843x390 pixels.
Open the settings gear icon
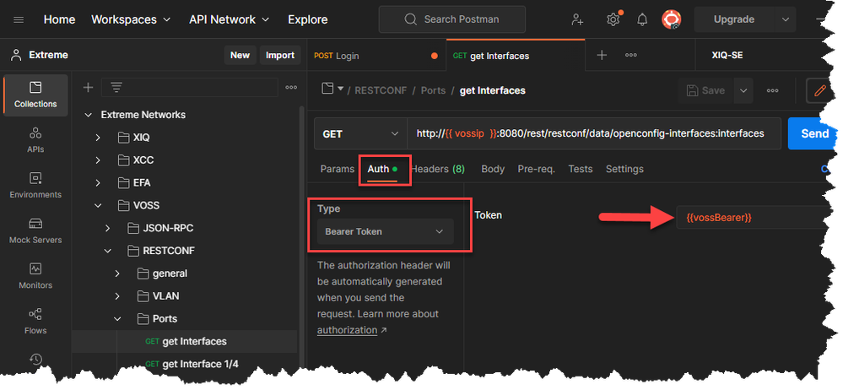tap(613, 20)
